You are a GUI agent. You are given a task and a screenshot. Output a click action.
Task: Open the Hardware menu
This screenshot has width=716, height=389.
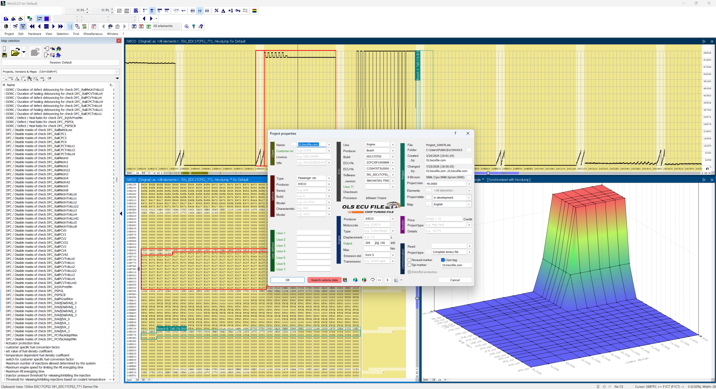[35, 34]
